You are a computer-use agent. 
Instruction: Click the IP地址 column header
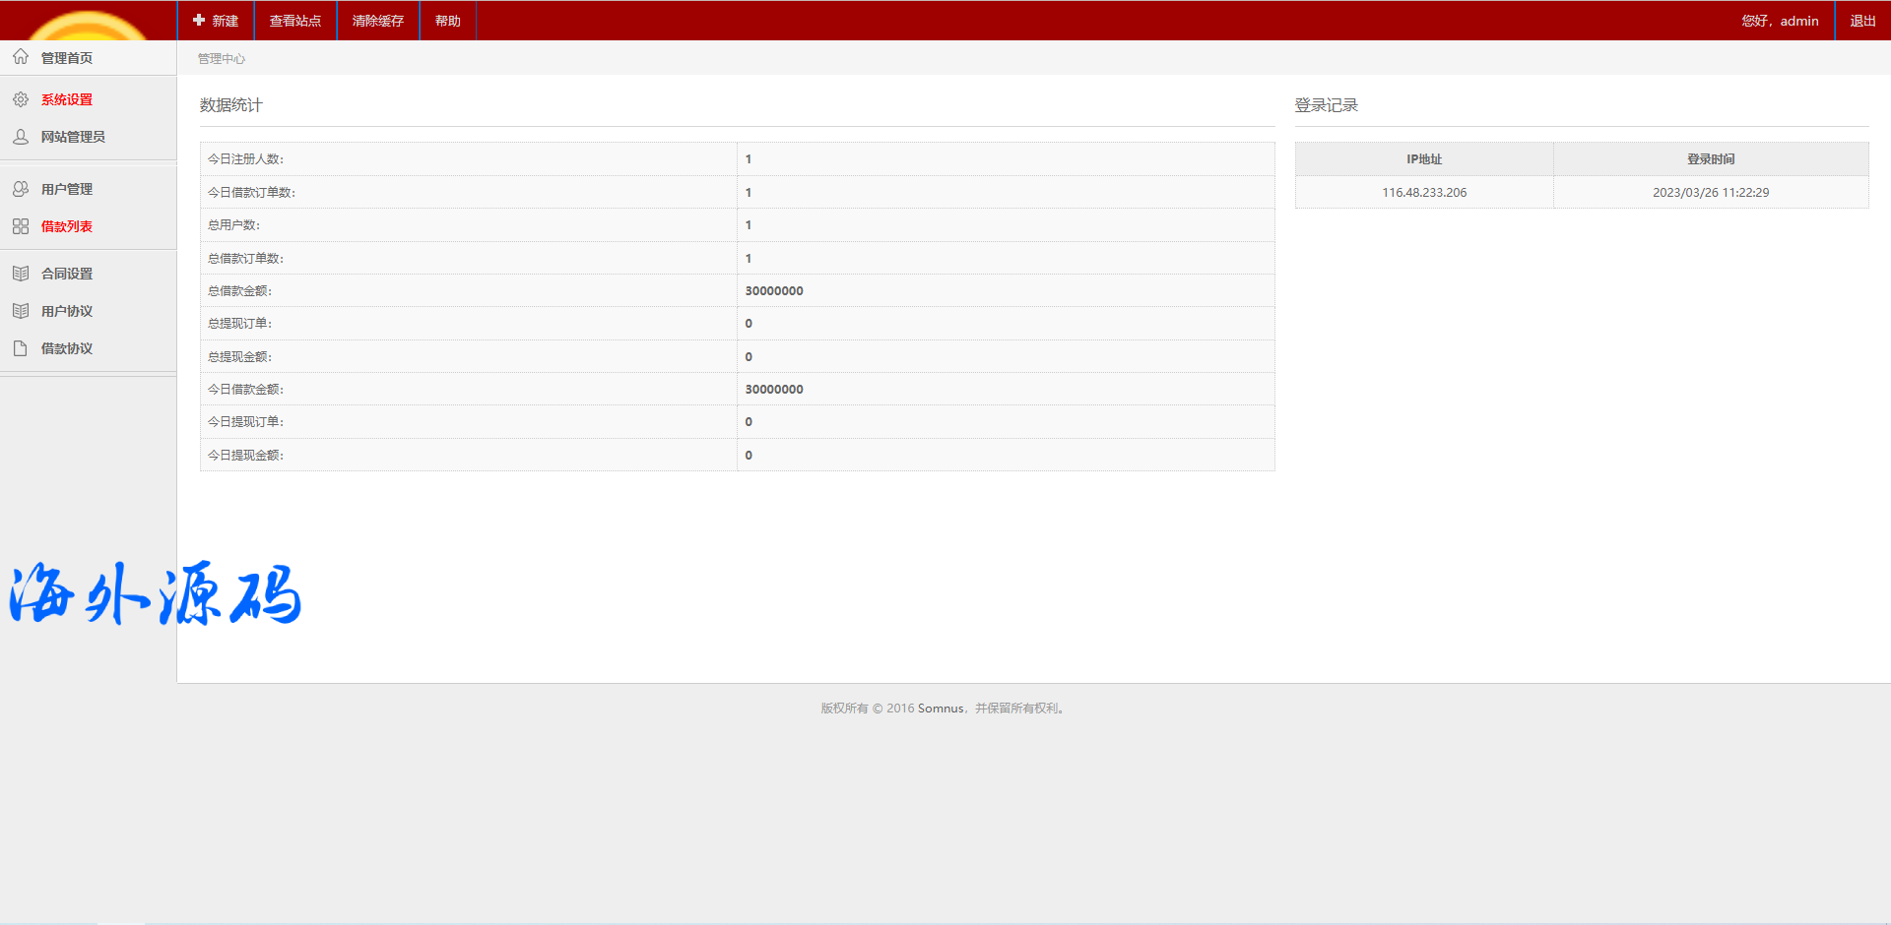point(1424,159)
